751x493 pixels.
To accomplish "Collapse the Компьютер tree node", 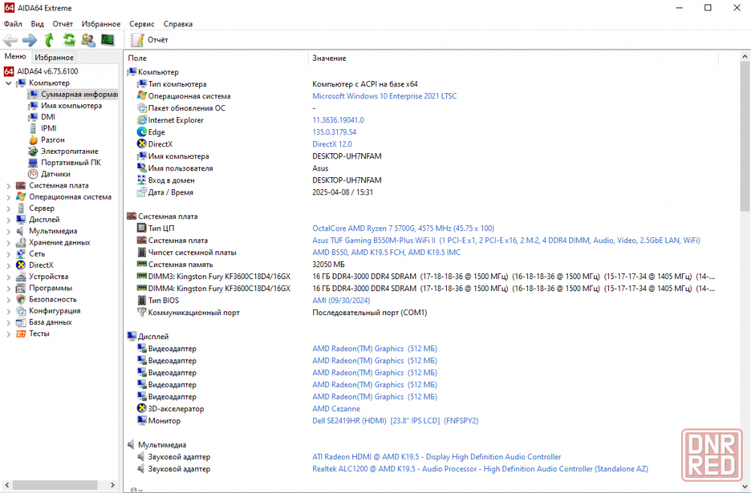I will (8, 83).
